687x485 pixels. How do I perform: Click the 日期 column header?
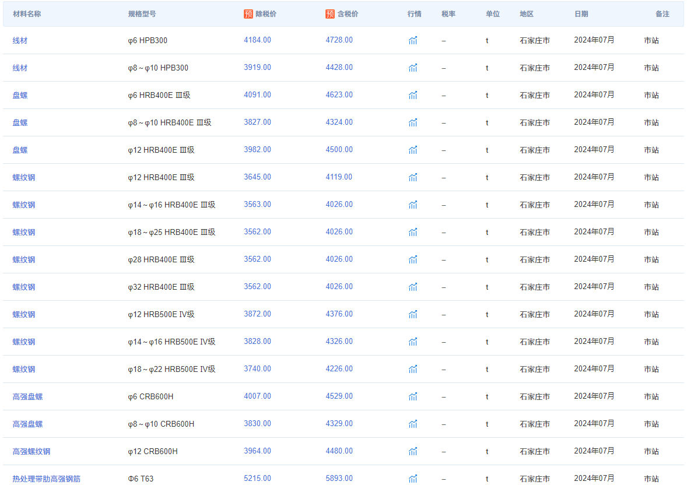(581, 14)
